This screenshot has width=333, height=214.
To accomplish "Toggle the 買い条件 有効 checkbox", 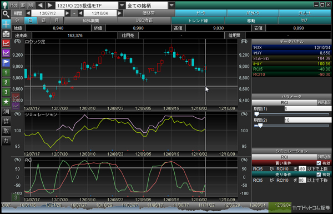I will pyautogui.click(x=319, y=163).
